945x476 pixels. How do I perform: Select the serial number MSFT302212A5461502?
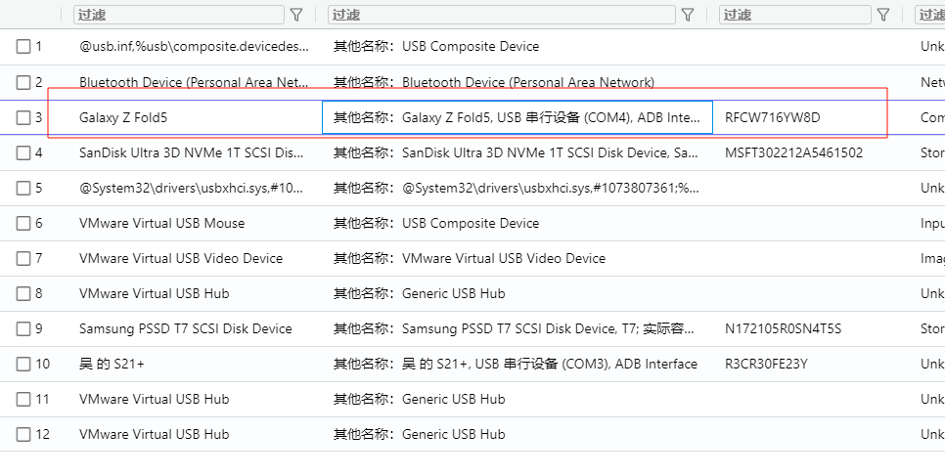(x=793, y=152)
